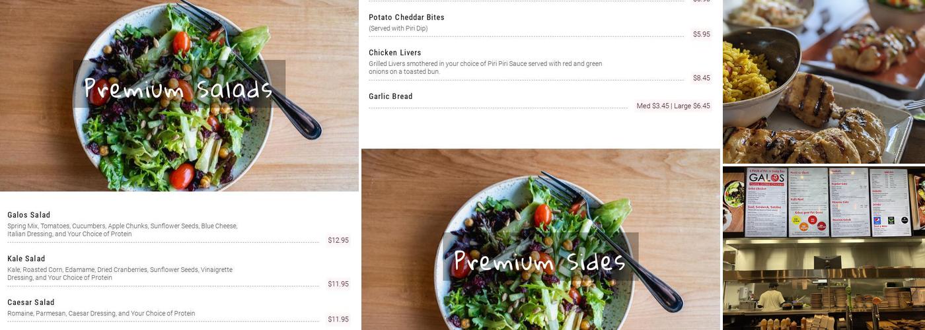Click the Chicken Livers description text
Image resolution: width=925 pixels, height=330 pixels.
[486, 67]
